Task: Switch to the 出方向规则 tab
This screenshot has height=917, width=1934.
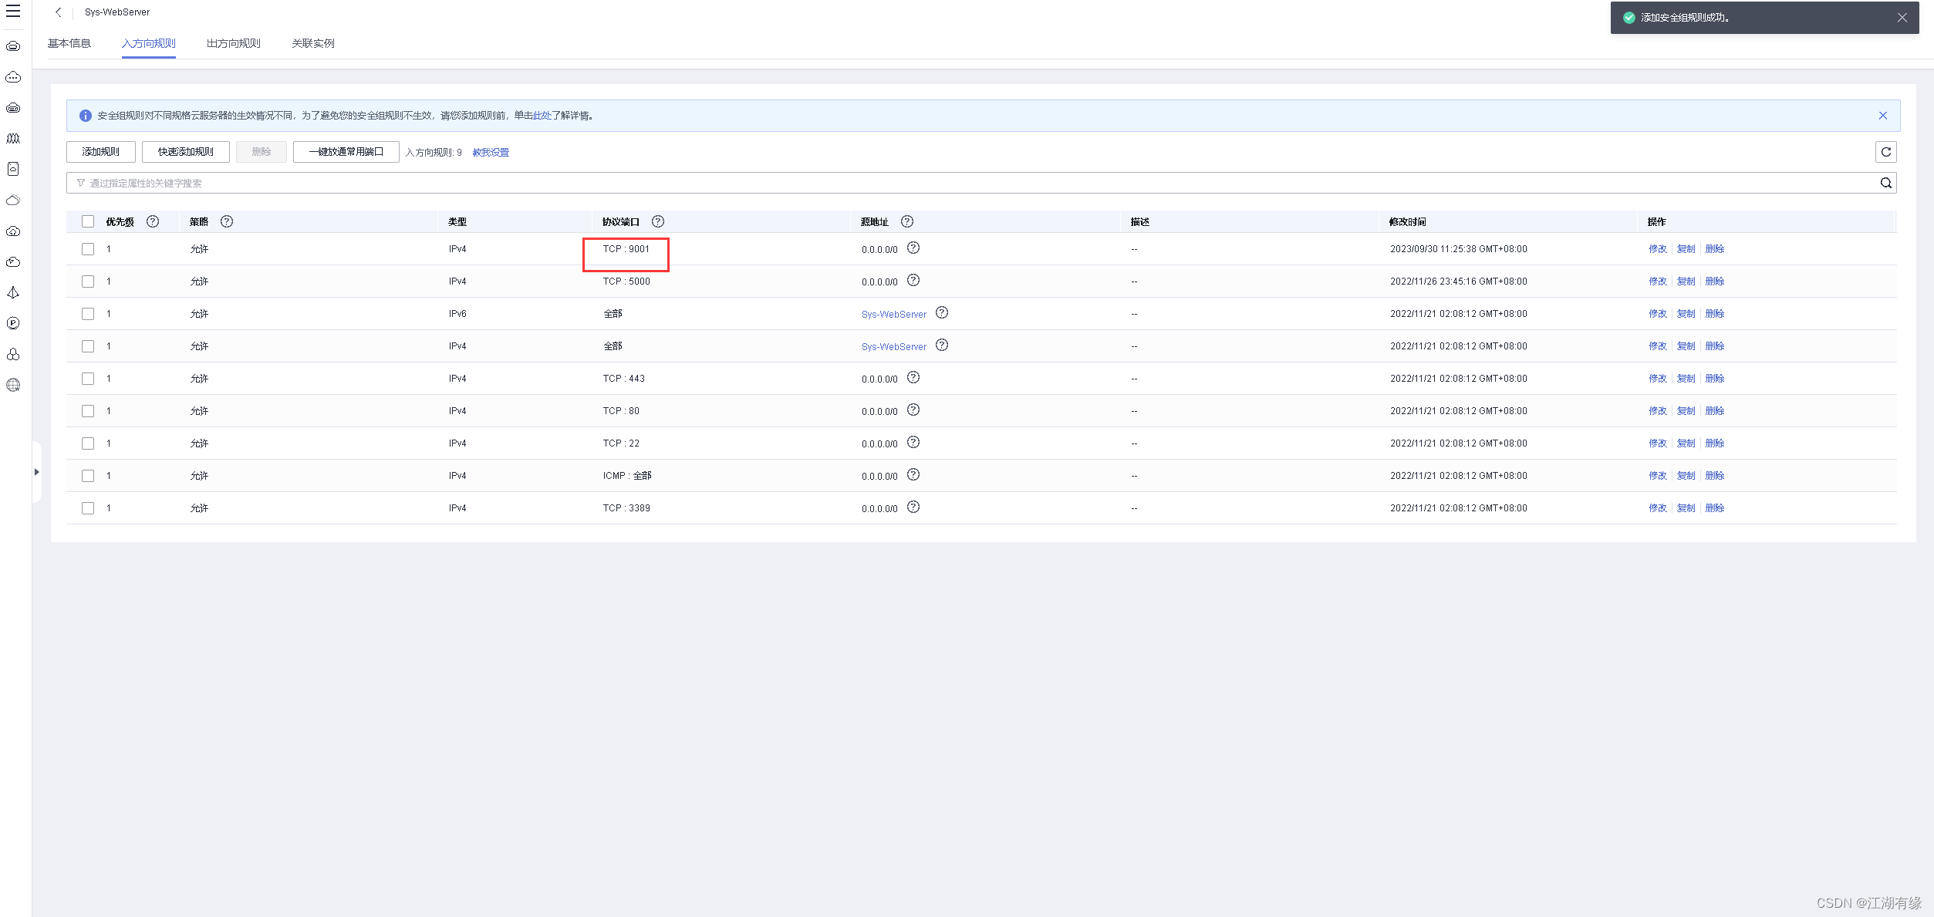Action: coord(233,43)
